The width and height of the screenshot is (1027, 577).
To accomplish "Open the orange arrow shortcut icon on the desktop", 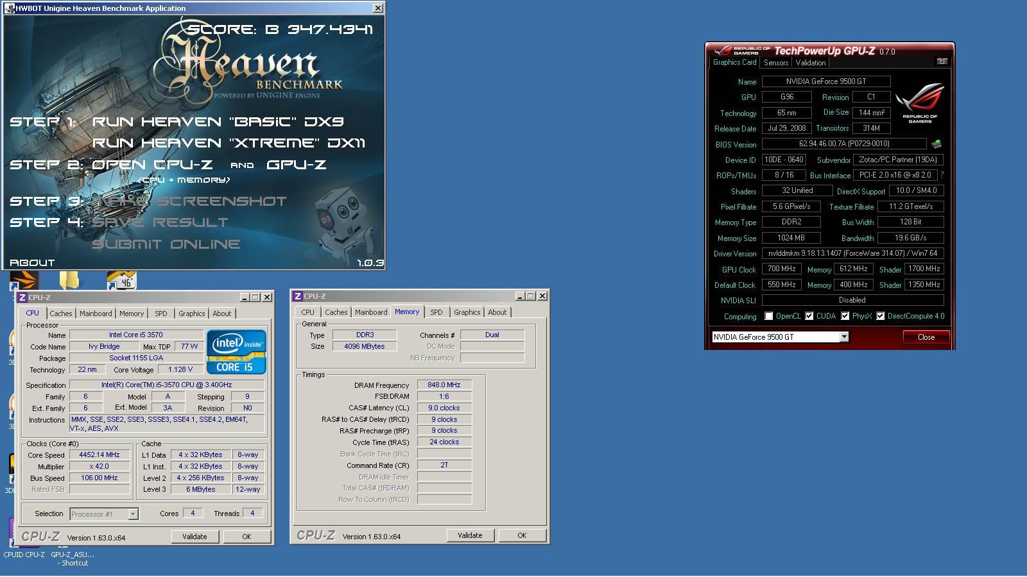I will (24, 280).
